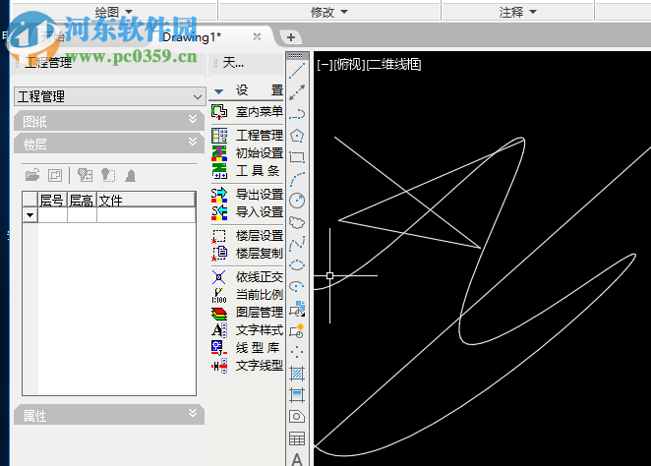Close the Drawing1* tab

pos(257,36)
